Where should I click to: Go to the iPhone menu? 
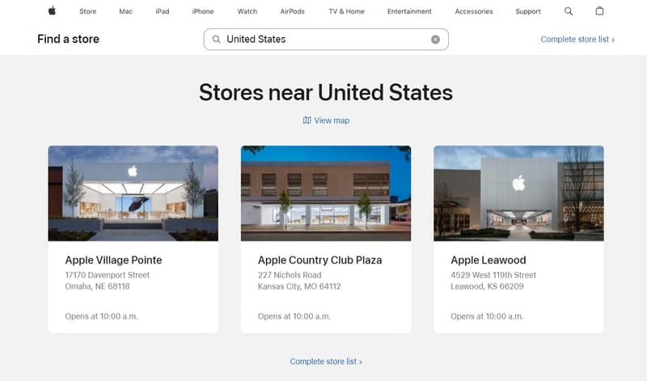pos(203,11)
